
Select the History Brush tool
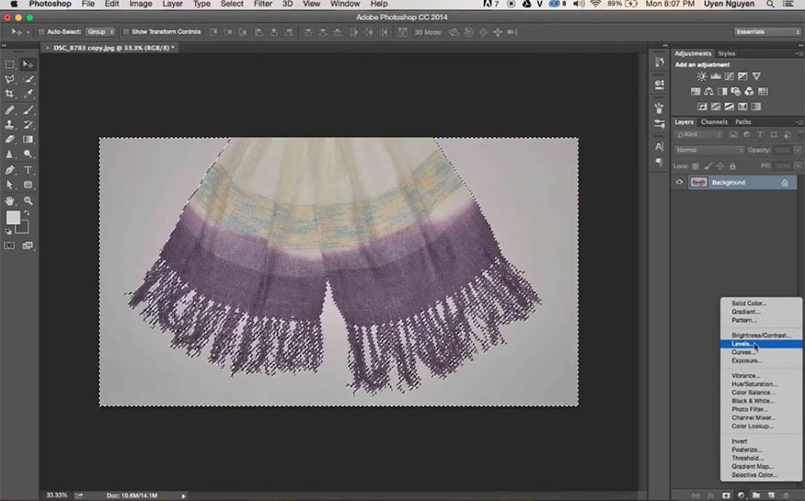pyautogui.click(x=29, y=125)
